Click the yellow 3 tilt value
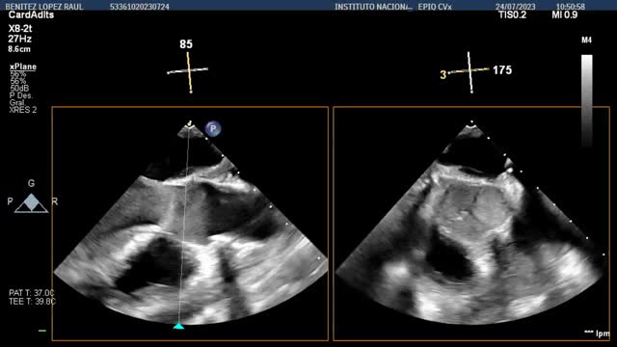 point(443,75)
